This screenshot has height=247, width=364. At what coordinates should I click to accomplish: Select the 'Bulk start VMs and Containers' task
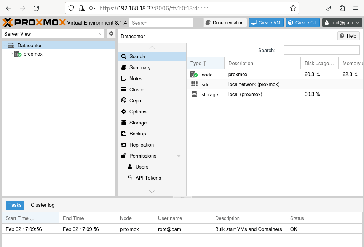coord(182,229)
